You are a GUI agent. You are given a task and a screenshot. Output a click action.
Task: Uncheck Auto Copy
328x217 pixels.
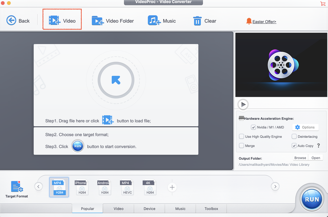coord(294,146)
